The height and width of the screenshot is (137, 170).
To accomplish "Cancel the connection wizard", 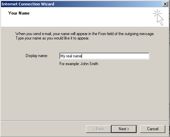I will [152, 129].
